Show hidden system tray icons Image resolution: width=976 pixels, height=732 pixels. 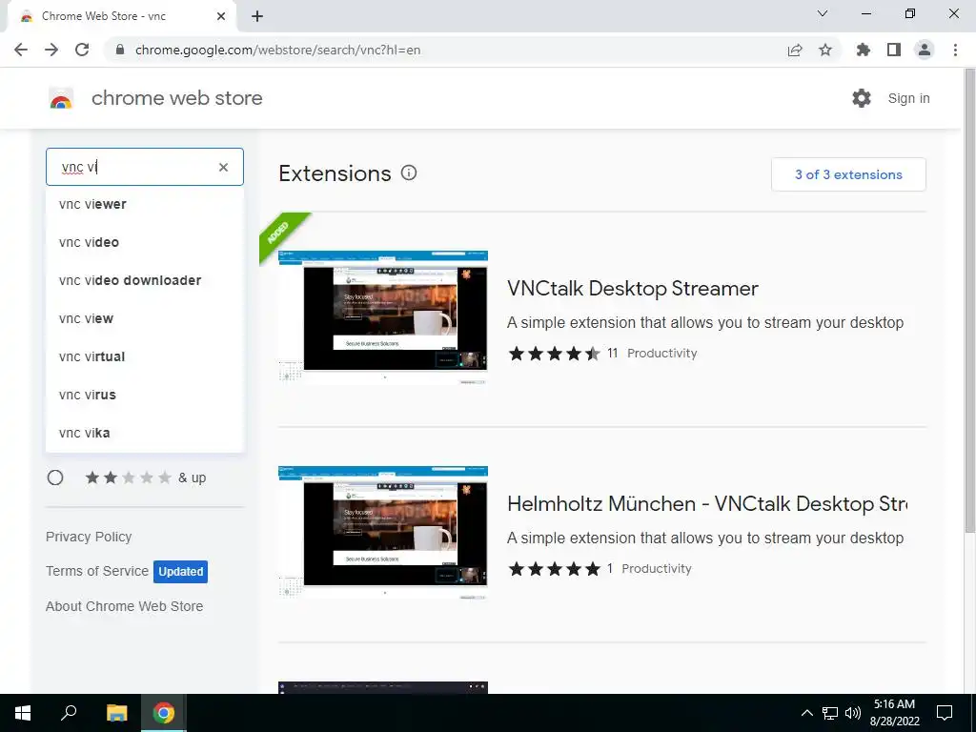point(806,713)
